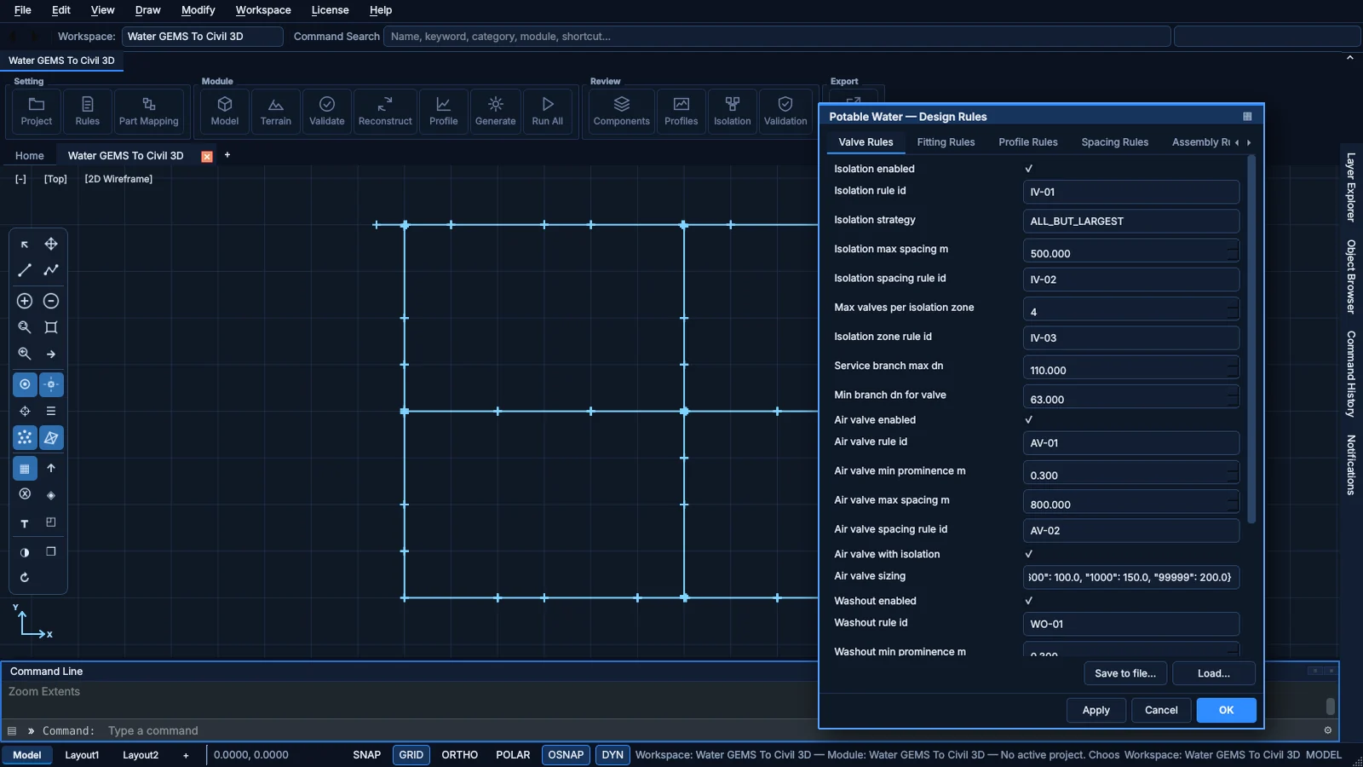The width and height of the screenshot is (1363, 767).
Task: Open Components review
Action: click(621, 112)
